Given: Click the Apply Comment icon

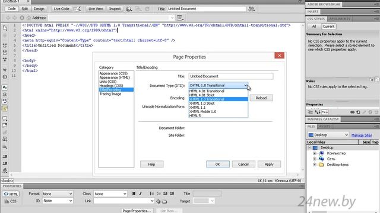Looking at the screenshot, I should (x=5, y=118).
